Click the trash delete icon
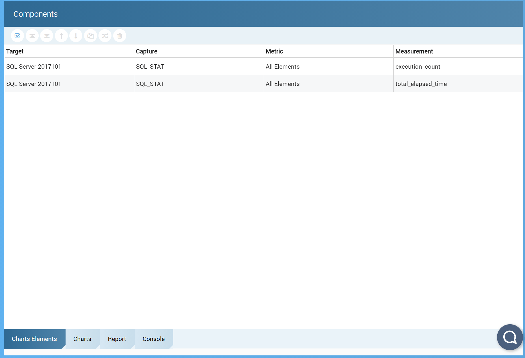Screen dimensions: 525x358 tap(120, 36)
